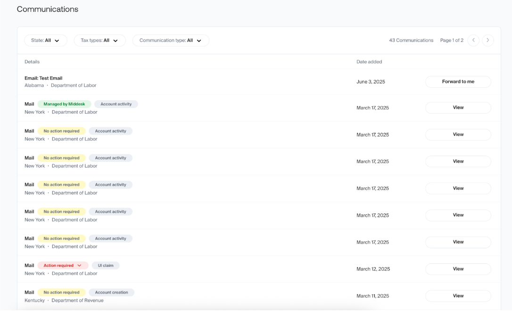
Task: View the Managed by Middesk mail
Action: coord(458,108)
